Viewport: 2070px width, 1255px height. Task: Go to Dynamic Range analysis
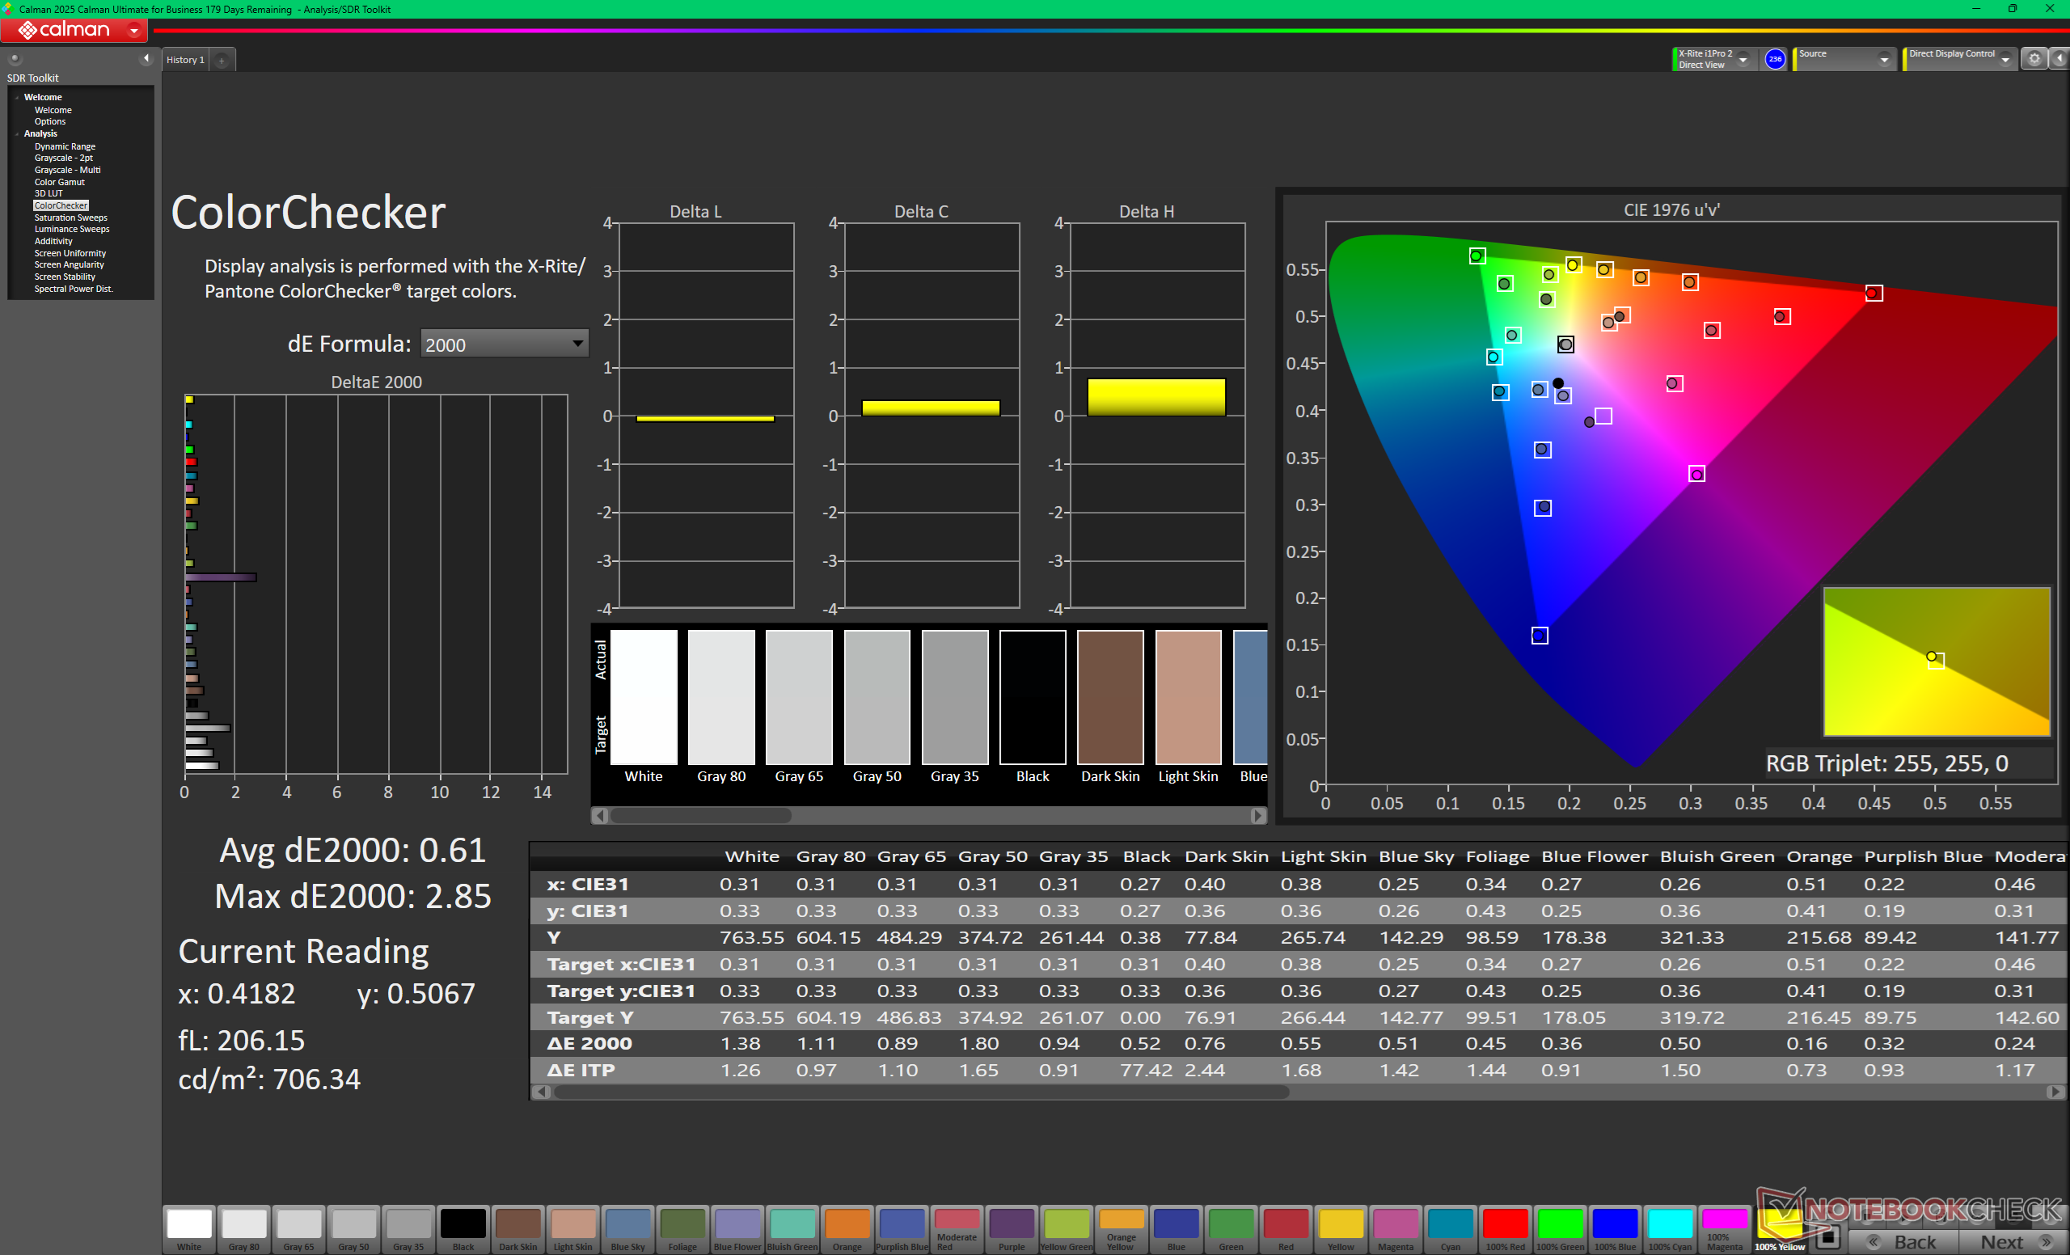pyautogui.click(x=65, y=146)
